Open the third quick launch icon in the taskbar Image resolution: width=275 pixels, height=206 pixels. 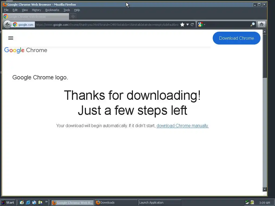click(34, 203)
